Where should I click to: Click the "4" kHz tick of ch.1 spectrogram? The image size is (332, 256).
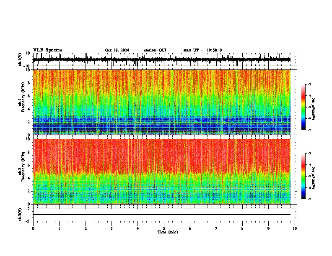[29, 109]
